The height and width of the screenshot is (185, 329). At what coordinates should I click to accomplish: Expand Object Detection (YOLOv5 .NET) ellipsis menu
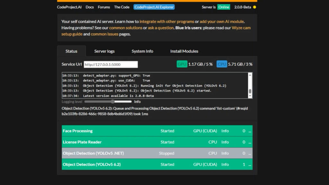[250, 154]
